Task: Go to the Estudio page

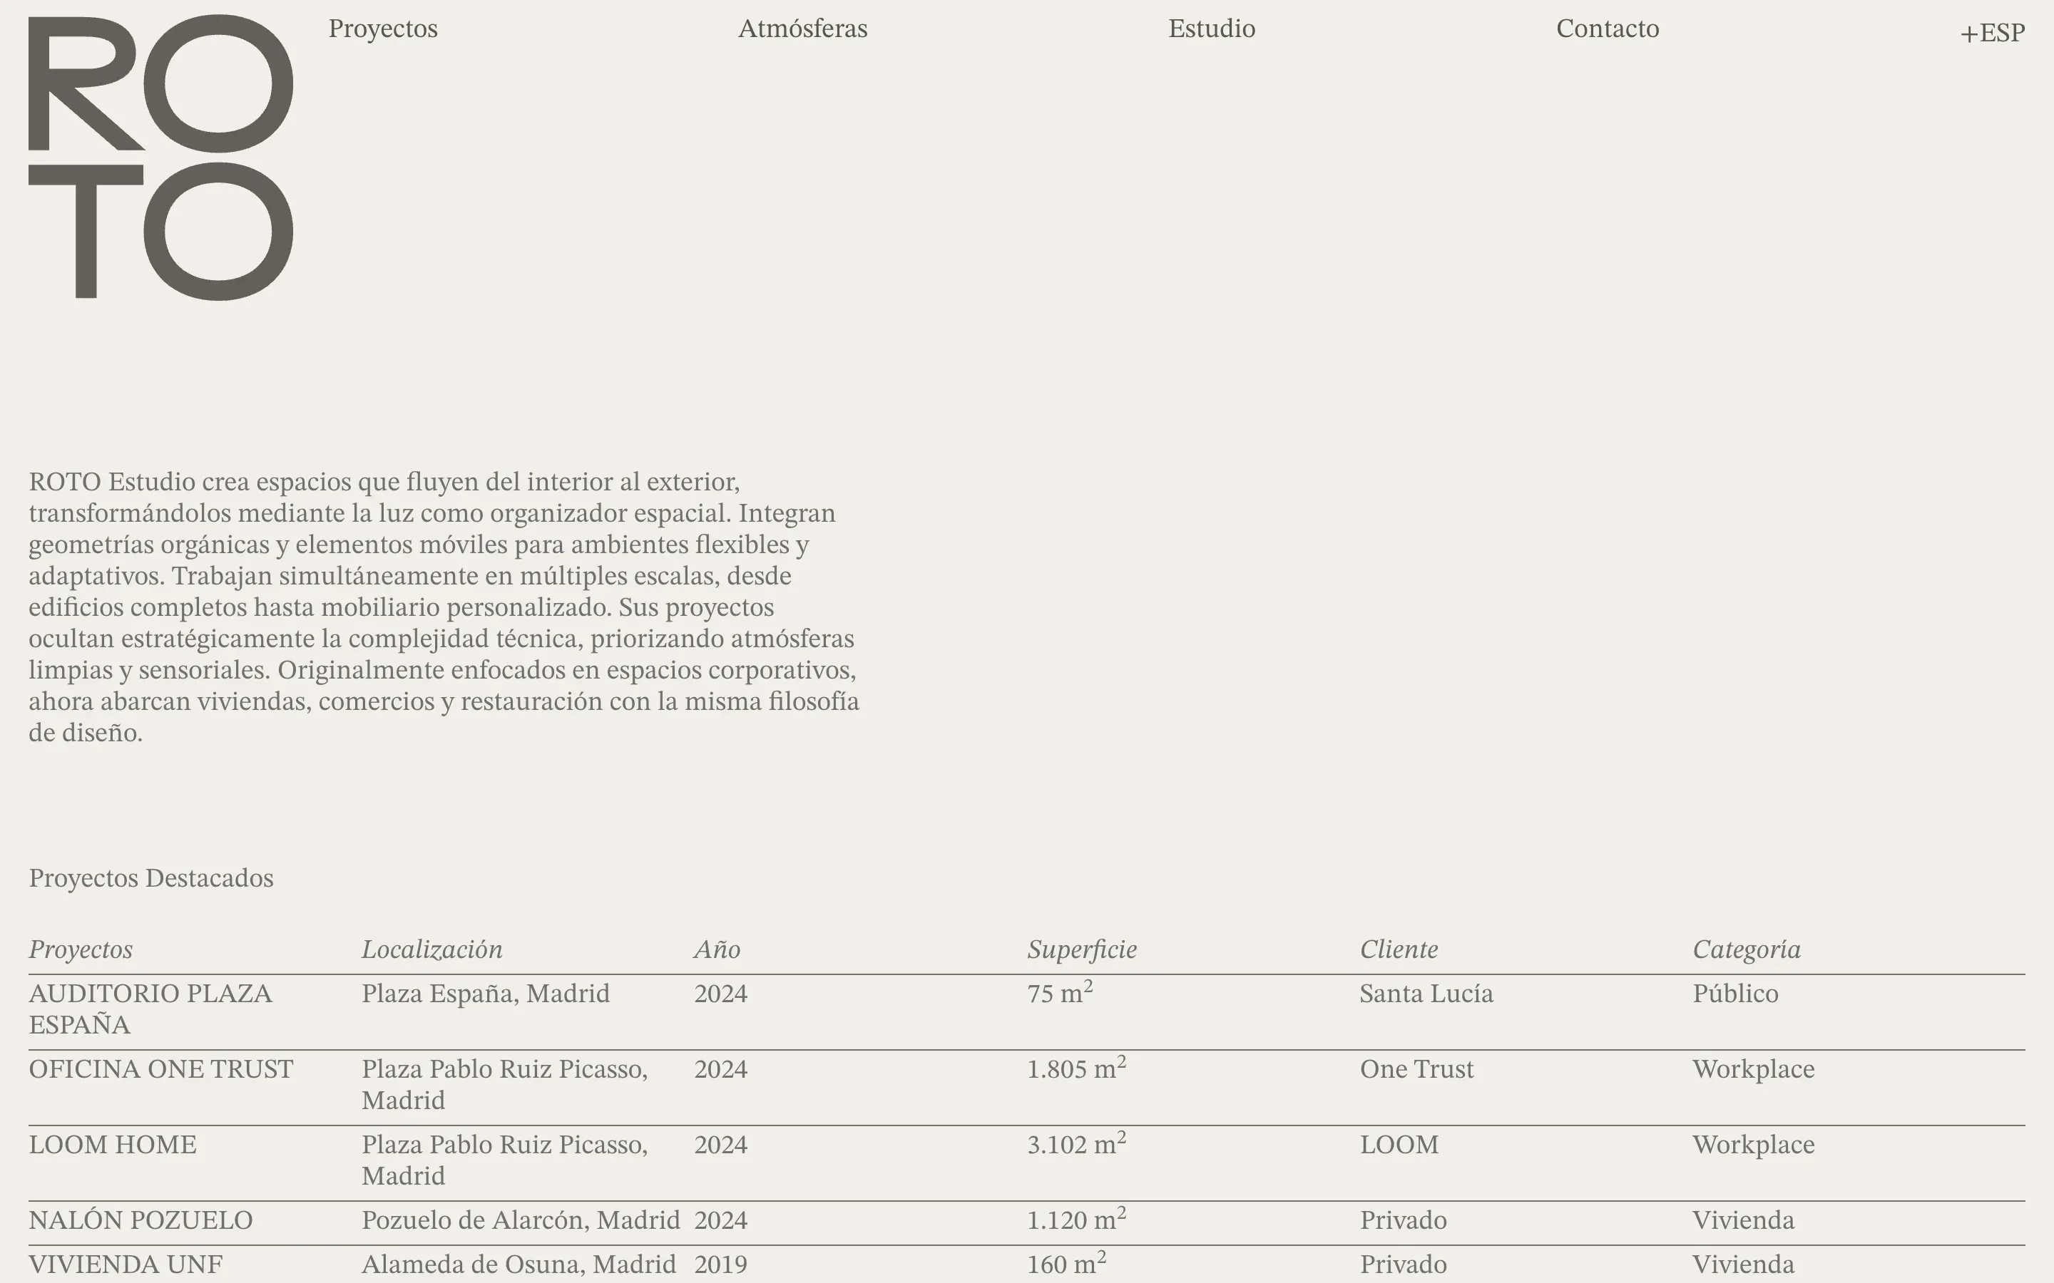Action: 1211,29
